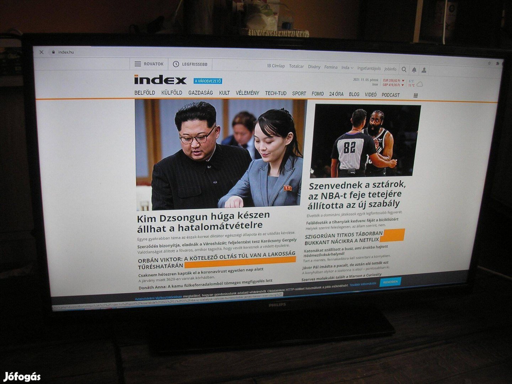This screenshot has height=384, width=512.
Task: Open the user profile icon
Action: 424,70
